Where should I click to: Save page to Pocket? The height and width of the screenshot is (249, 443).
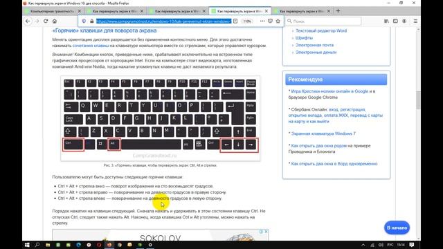270,21
